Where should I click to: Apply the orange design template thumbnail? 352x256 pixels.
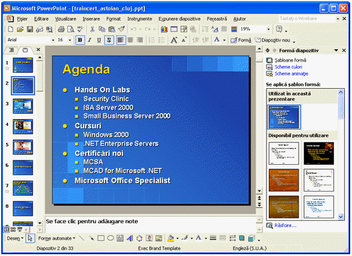(x=284, y=180)
